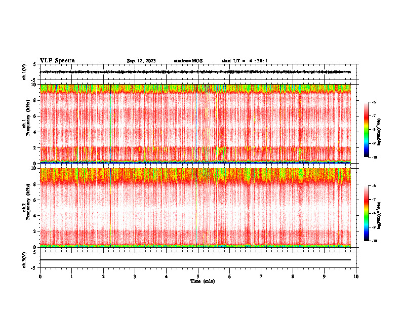Click the ch.2 spectrogram panel

195,208
